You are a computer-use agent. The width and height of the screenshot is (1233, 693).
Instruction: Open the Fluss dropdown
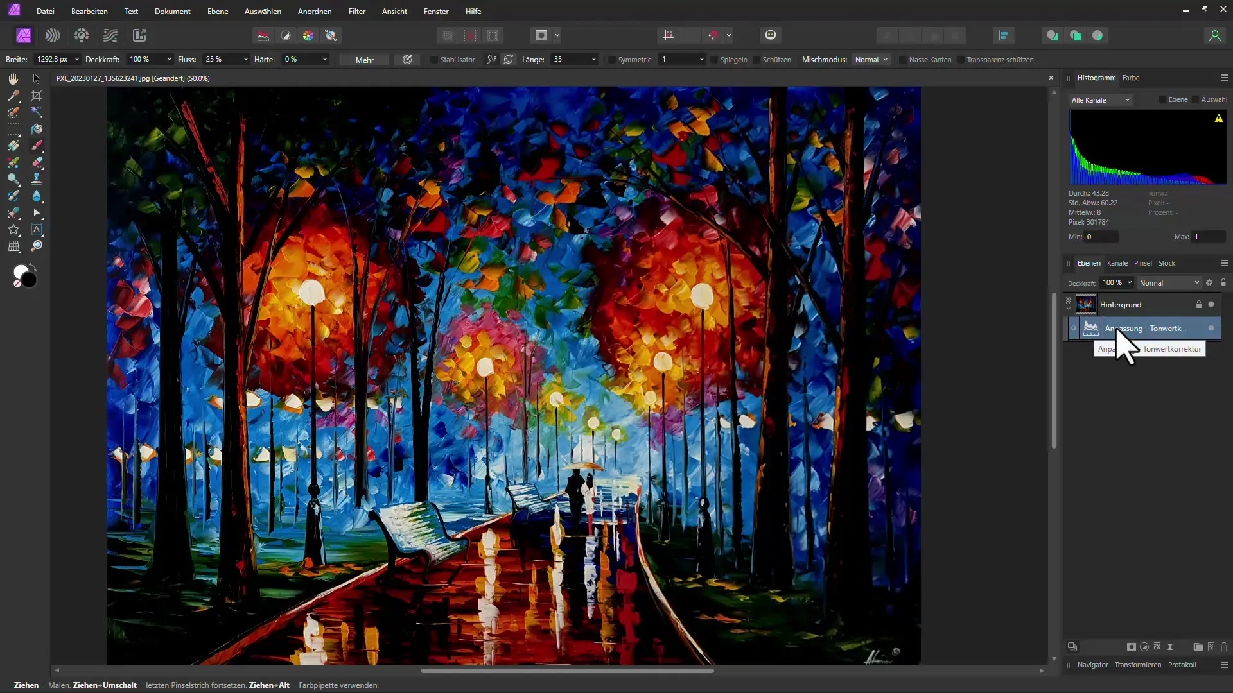coord(245,59)
